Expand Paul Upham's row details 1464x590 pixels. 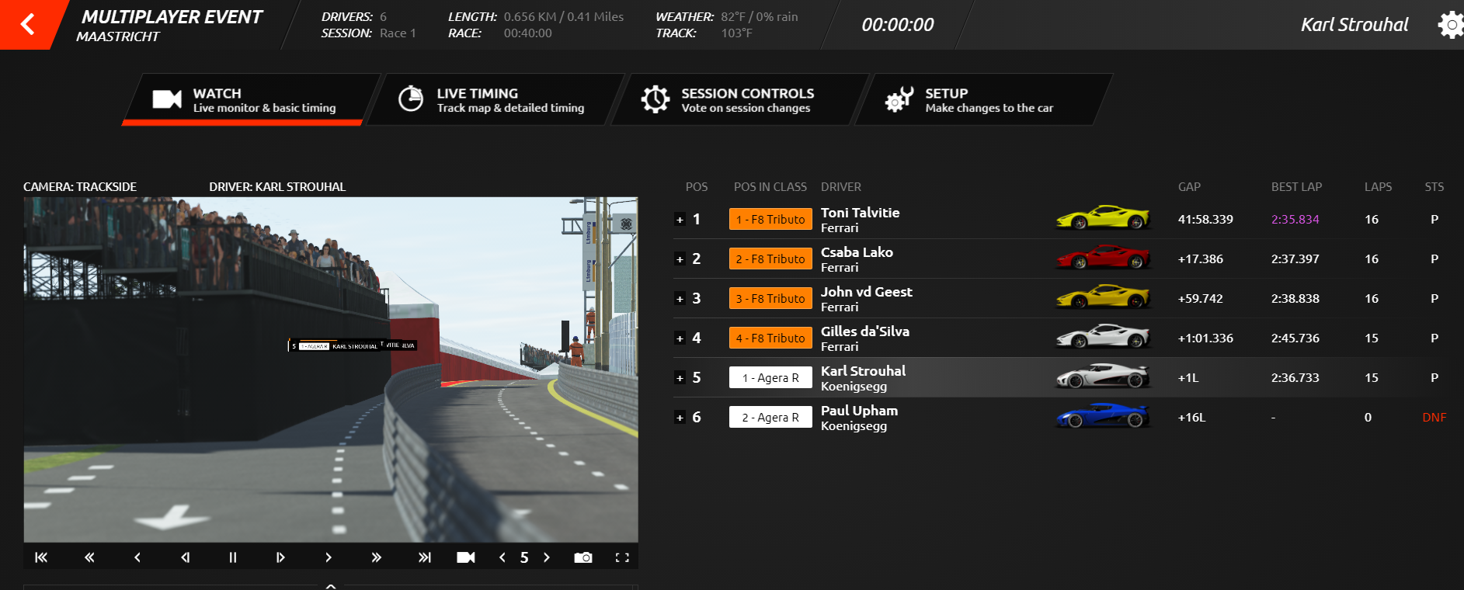coord(680,418)
